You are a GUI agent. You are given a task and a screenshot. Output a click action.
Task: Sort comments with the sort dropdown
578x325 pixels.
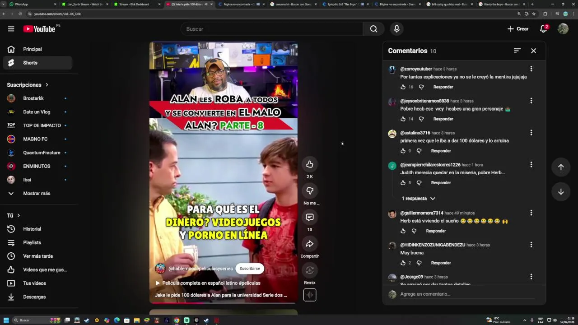[517, 51]
